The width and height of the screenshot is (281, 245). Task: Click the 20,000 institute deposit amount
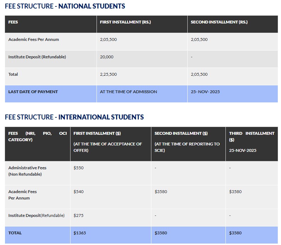(107, 57)
